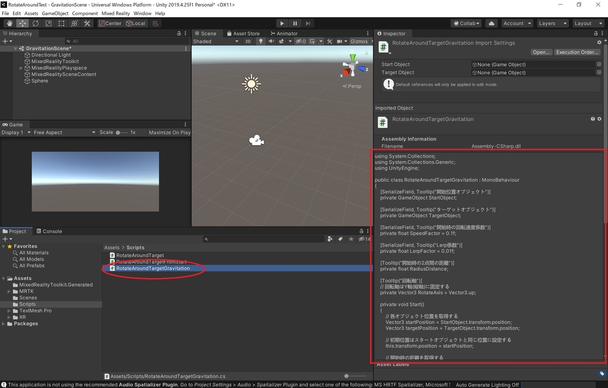The width and height of the screenshot is (608, 388).
Task: Select the Rect tool
Action: point(61,23)
